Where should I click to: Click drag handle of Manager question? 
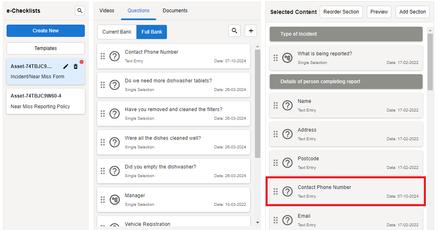(103, 200)
